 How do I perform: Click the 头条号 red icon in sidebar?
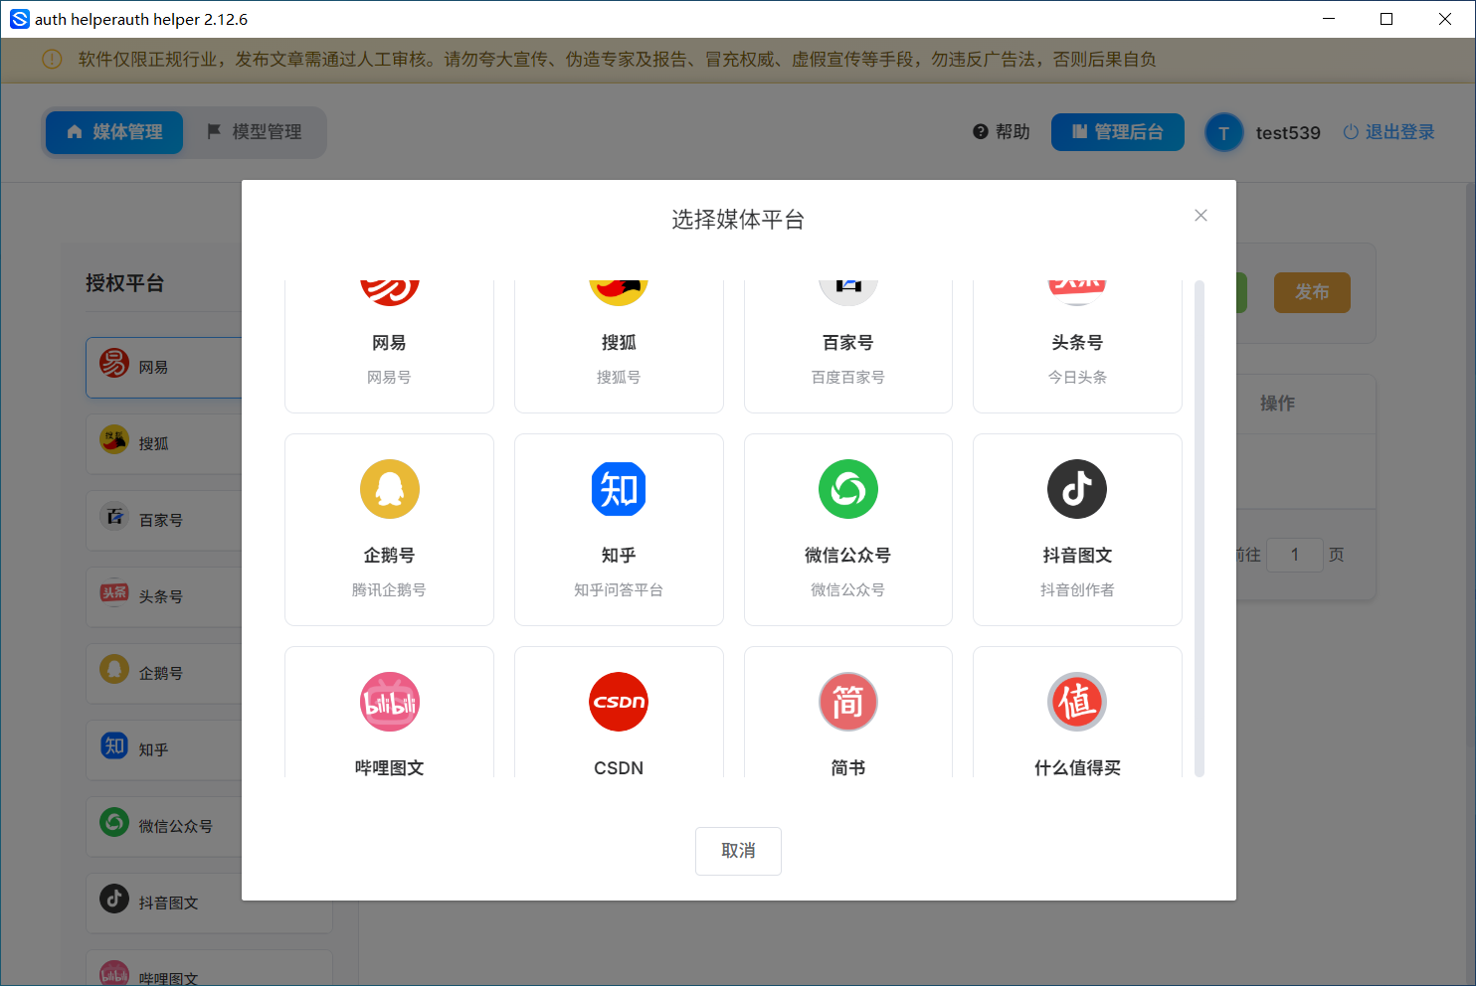(114, 592)
